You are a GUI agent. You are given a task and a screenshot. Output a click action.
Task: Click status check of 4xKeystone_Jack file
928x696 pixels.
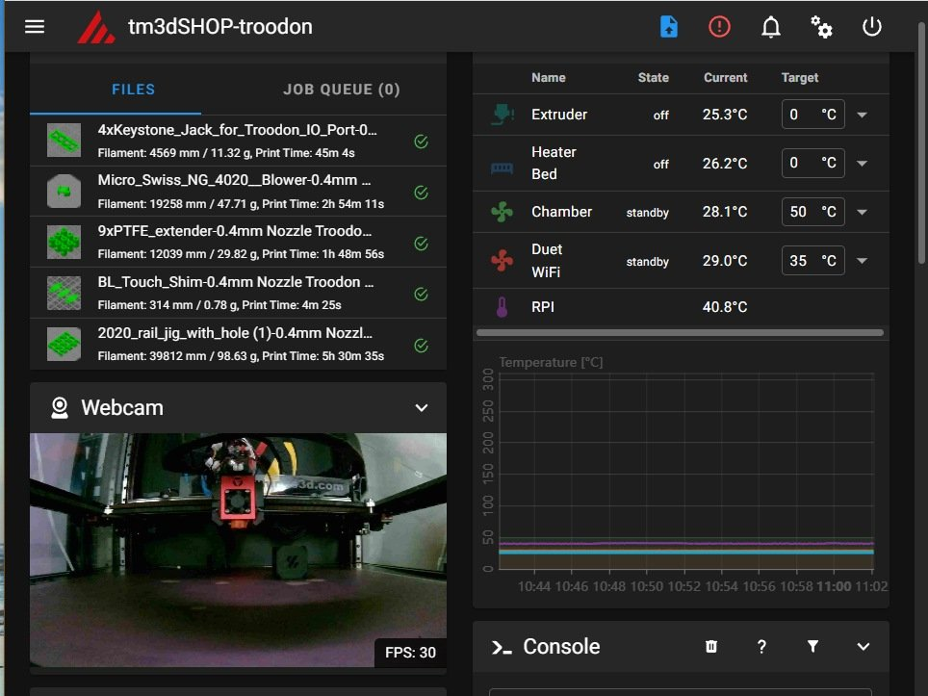point(421,142)
